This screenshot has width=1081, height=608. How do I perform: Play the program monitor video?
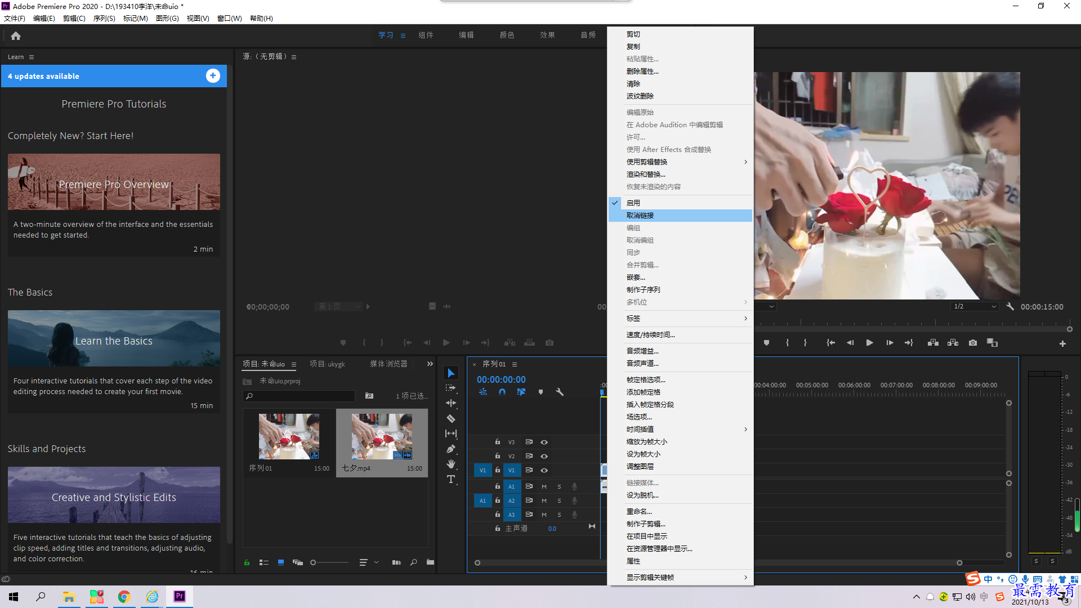pyautogui.click(x=869, y=343)
